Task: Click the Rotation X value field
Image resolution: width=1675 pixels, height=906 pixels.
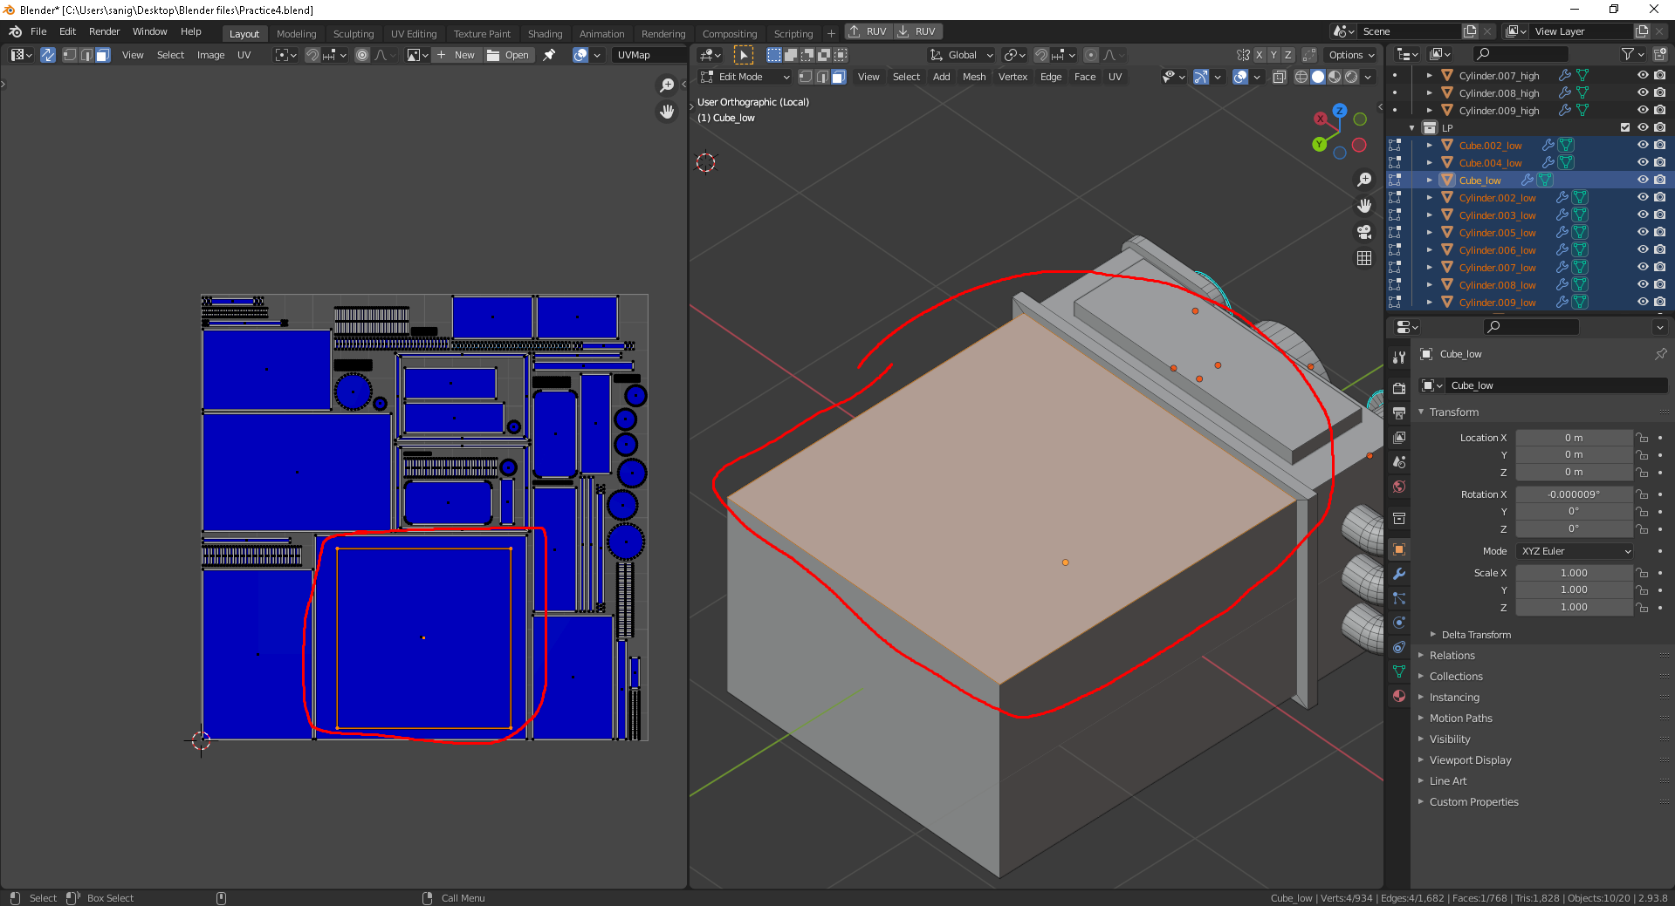Action: (1574, 494)
